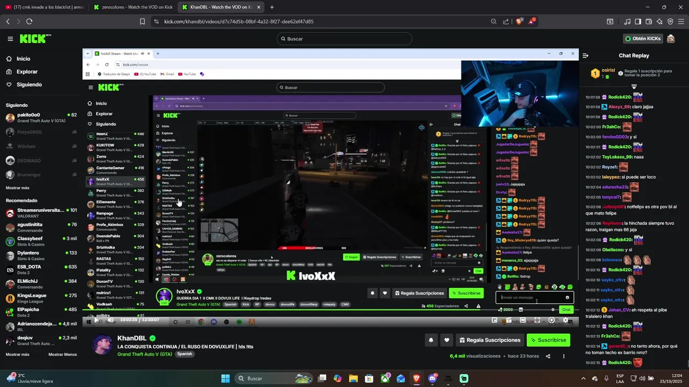The width and height of the screenshot is (689, 387).
Task: Open Brave Rewards triangle icon
Action: 532,21
